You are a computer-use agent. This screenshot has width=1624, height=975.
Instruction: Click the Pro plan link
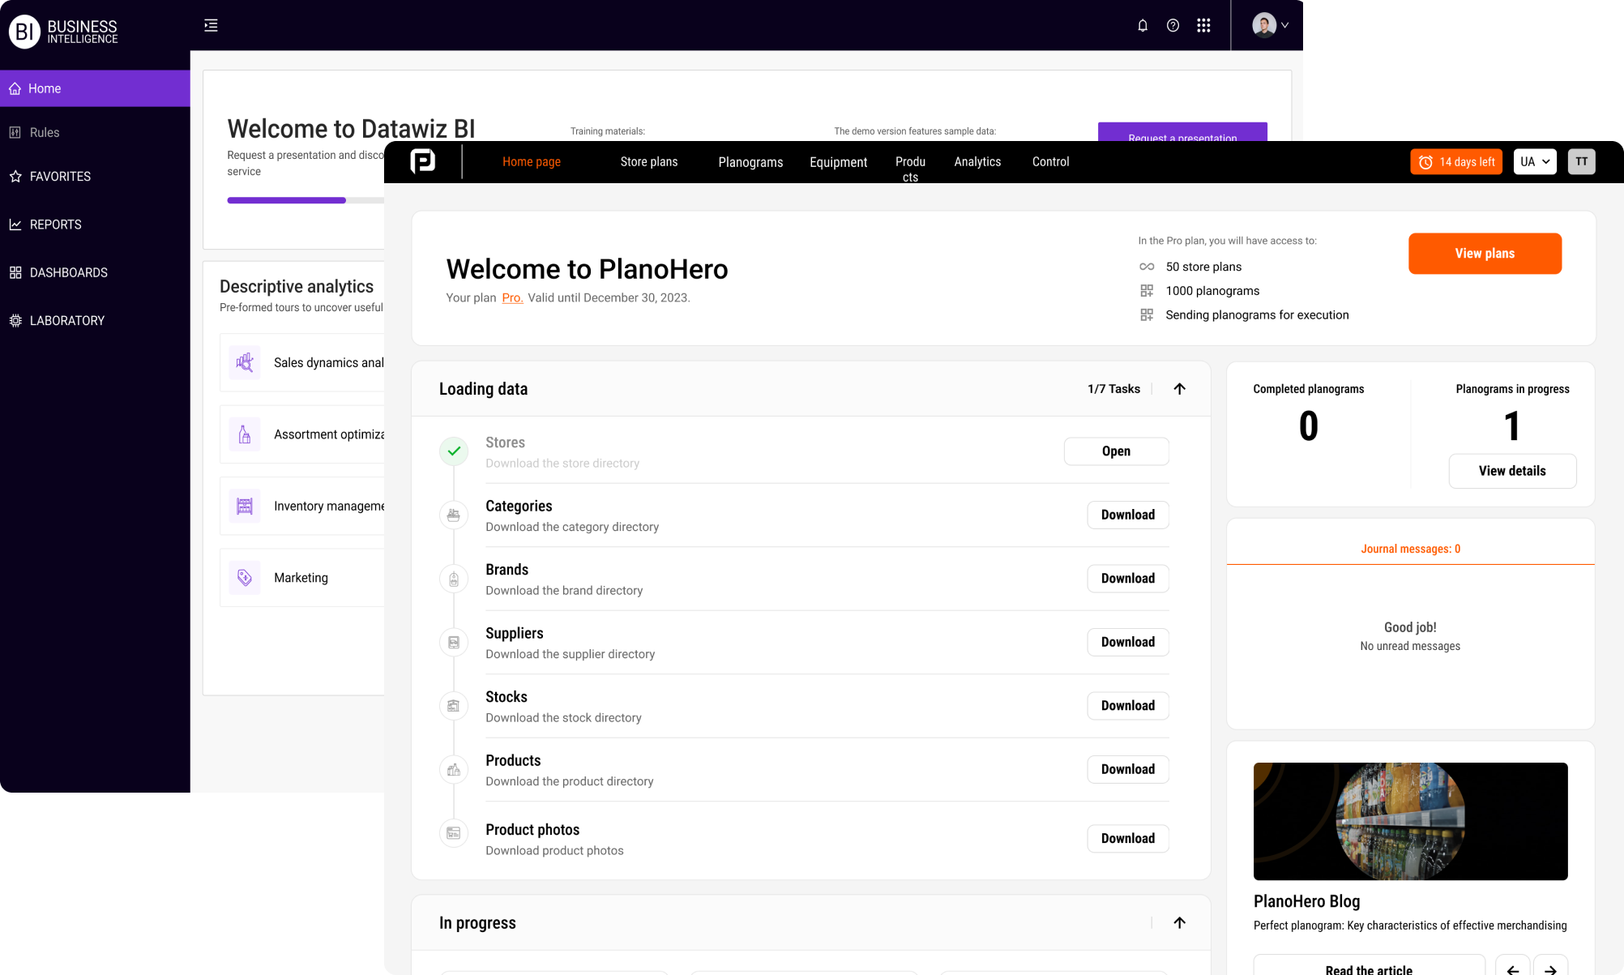[512, 297]
